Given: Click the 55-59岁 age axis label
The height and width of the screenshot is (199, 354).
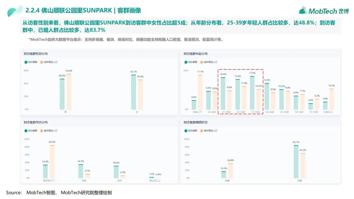Looking at the screenshot, I should [314, 112].
